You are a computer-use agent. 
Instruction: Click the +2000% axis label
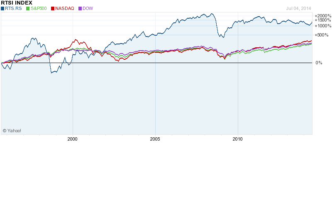(x=323, y=16)
